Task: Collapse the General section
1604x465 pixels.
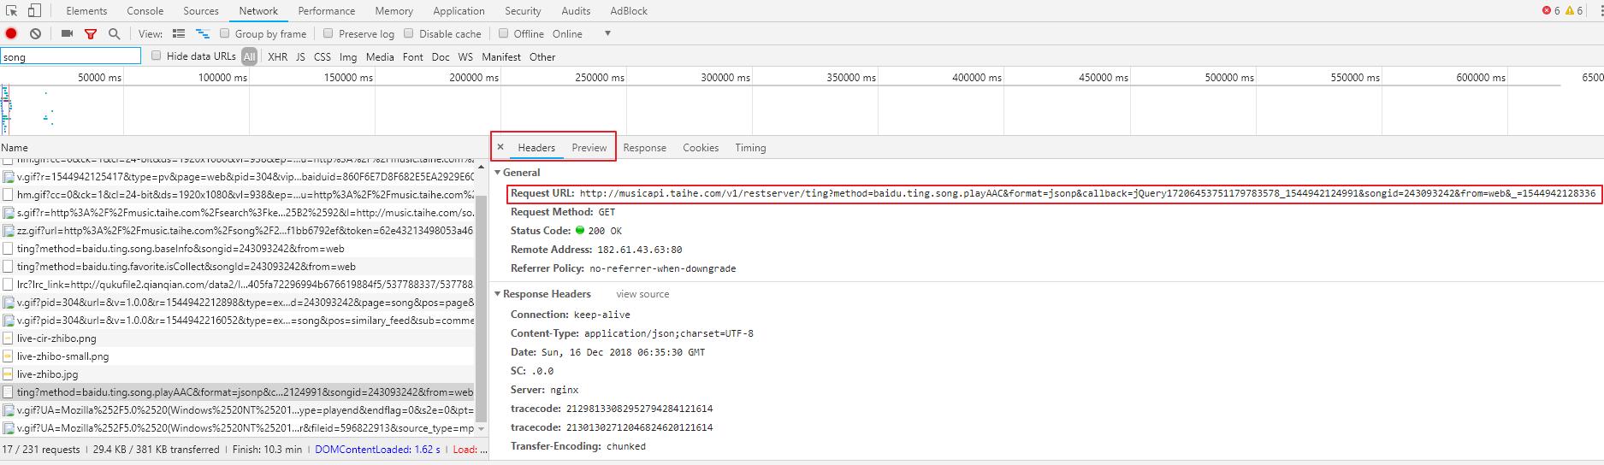Action: point(498,173)
